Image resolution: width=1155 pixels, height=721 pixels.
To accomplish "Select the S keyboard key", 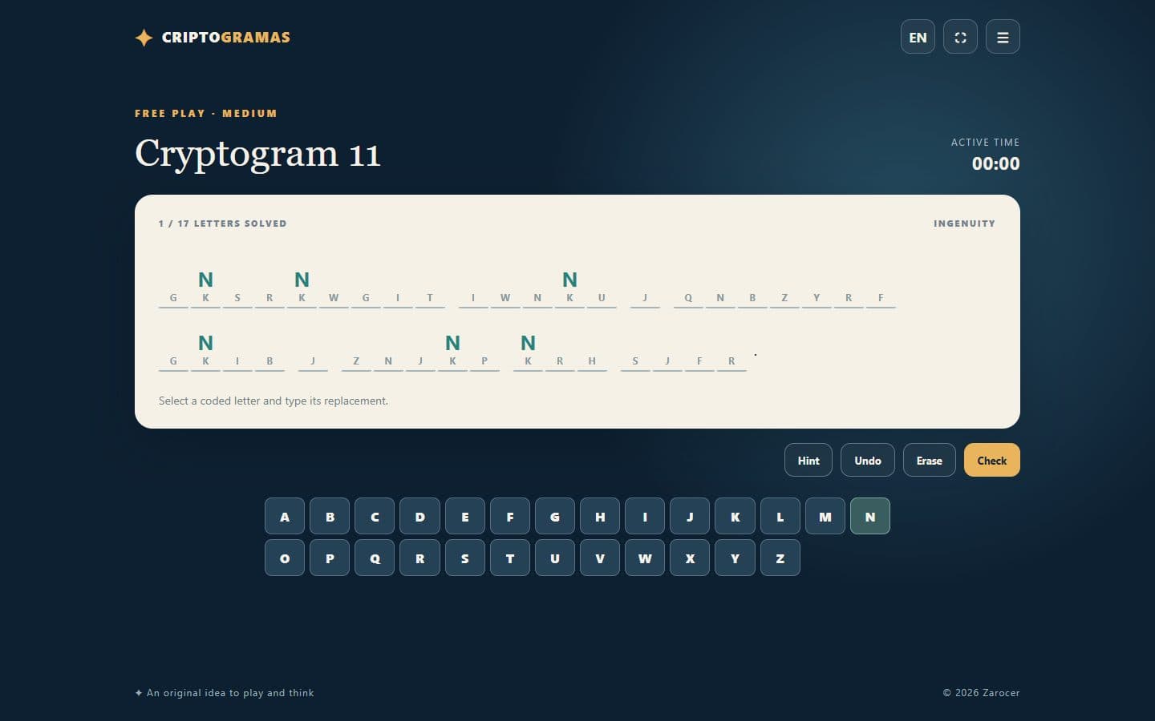I will coord(464,558).
